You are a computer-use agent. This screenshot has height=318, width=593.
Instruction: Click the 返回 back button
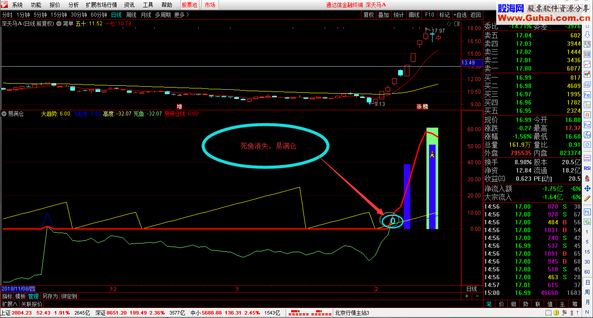tap(475, 15)
